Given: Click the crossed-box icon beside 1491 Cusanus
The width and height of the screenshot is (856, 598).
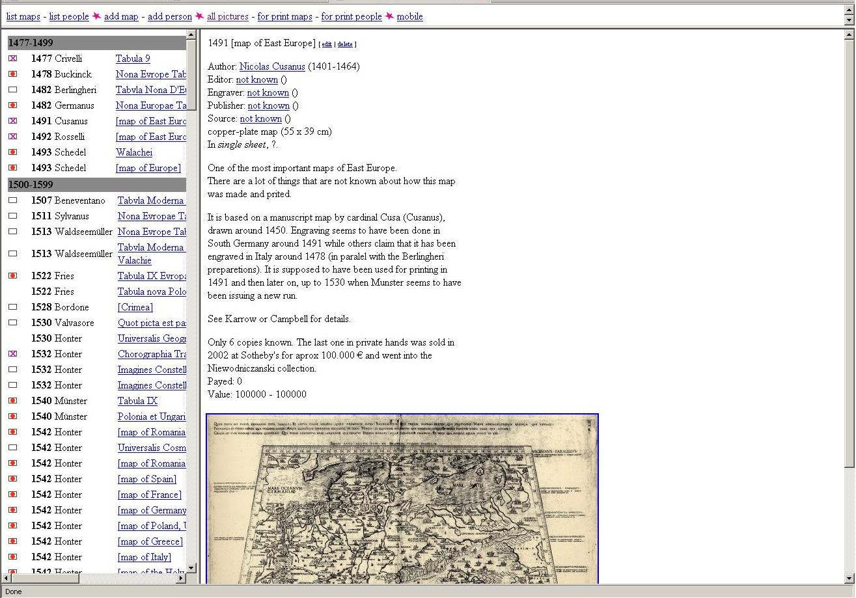Looking at the screenshot, I should pos(12,121).
